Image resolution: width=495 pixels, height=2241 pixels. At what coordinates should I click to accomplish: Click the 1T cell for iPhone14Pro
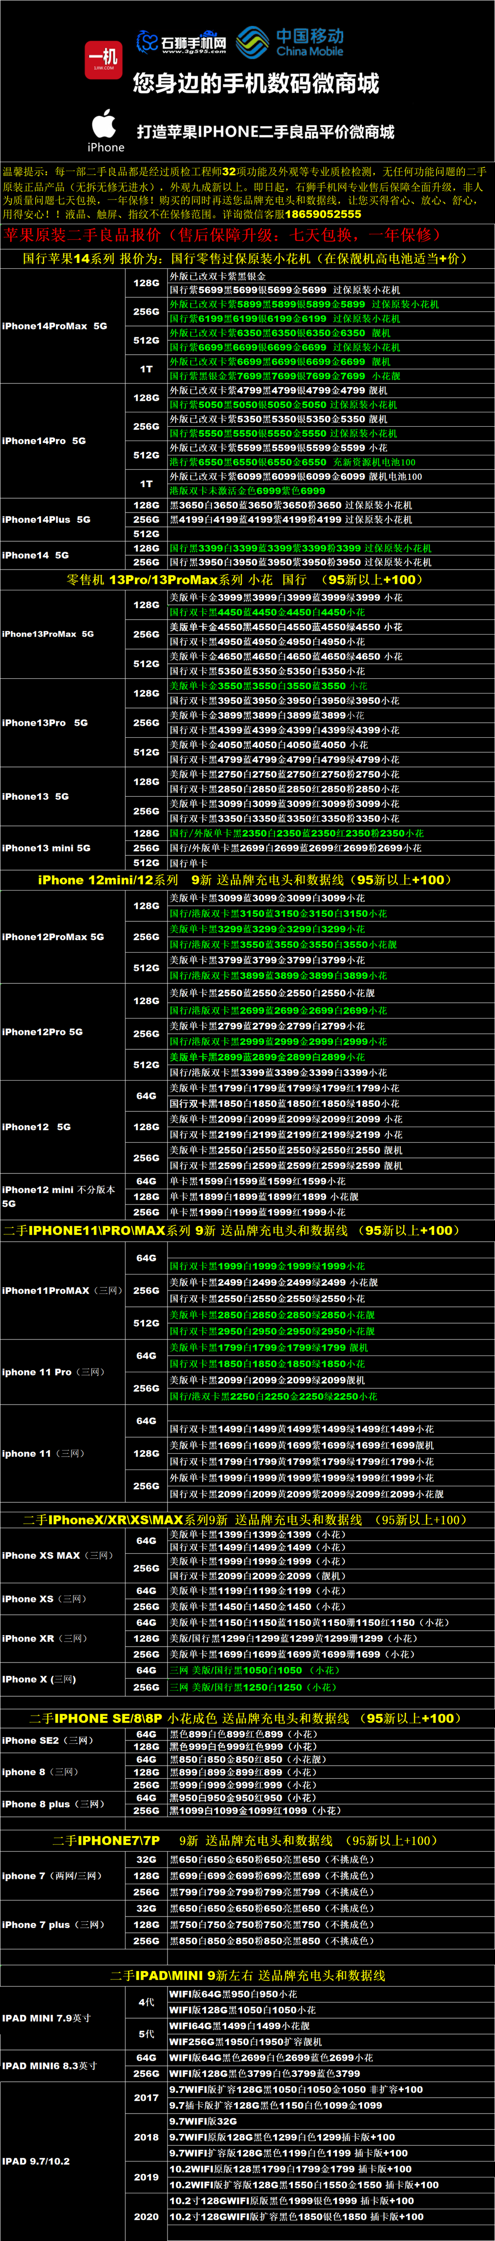(146, 484)
